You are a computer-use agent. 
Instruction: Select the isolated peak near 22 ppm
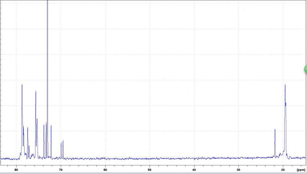coord(275,144)
